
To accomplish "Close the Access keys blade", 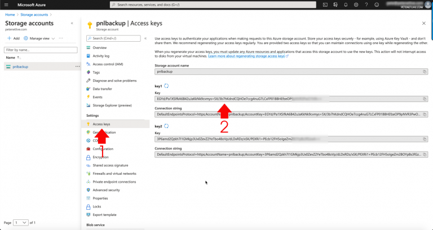I will [x=424, y=24].
